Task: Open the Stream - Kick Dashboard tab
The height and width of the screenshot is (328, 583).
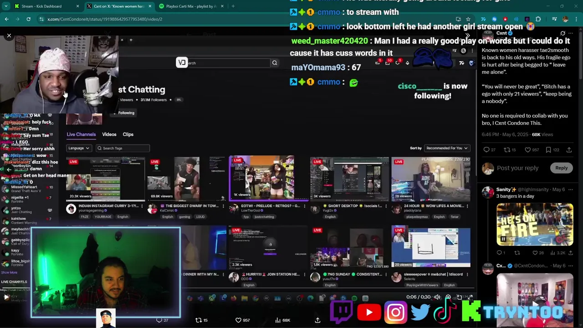Action: click(46, 6)
